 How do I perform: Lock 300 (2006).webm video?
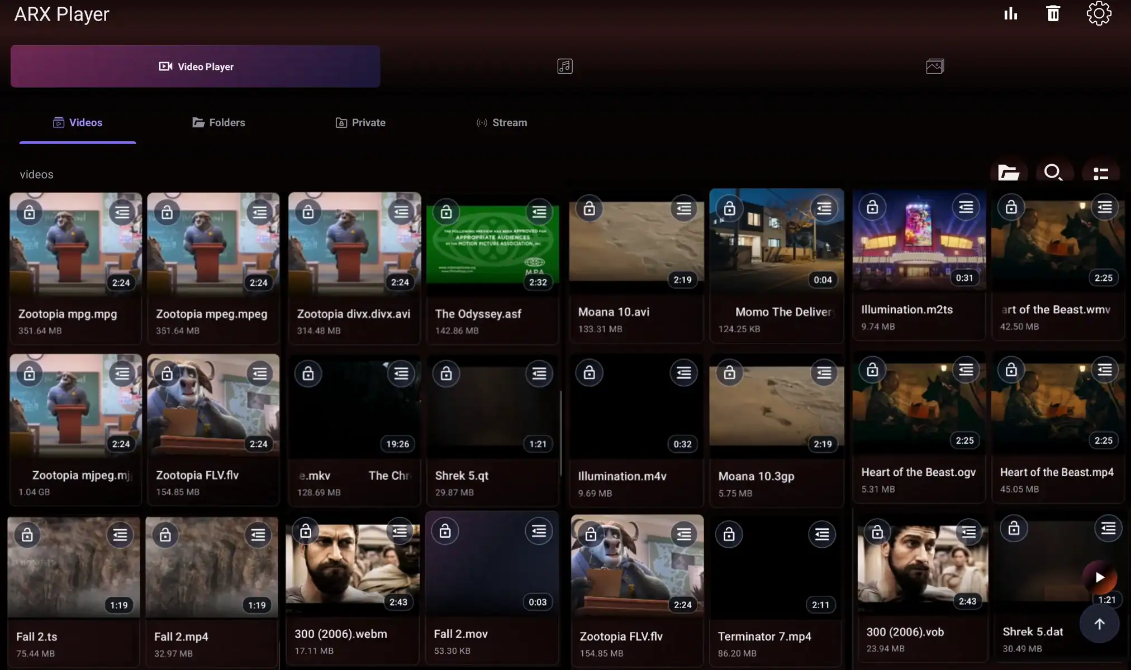coord(306,531)
